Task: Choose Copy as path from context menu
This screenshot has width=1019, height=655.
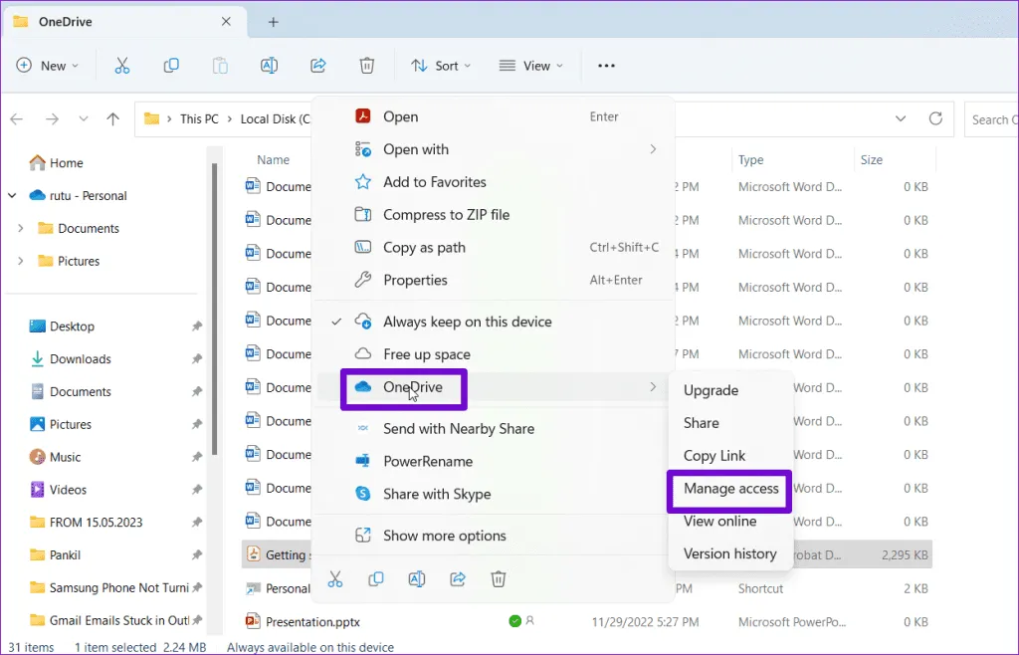Action: [424, 248]
